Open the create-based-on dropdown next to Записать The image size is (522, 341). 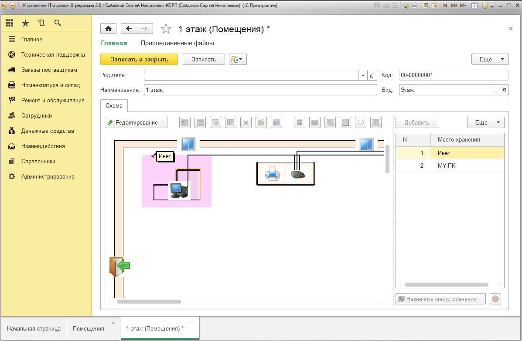point(238,60)
